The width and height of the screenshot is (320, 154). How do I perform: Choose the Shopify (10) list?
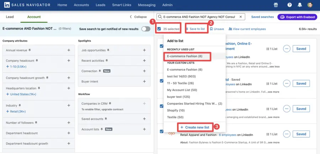[x=176, y=110]
